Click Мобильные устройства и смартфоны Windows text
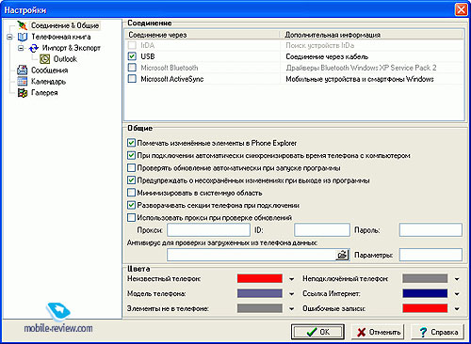471x344 pixels. click(360, 79)
